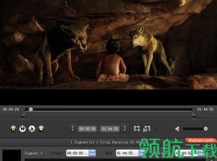This screenshot has height=161, width=217.
Task: Click the scissors cut segment icon
Action: click(x=147, y=129)
